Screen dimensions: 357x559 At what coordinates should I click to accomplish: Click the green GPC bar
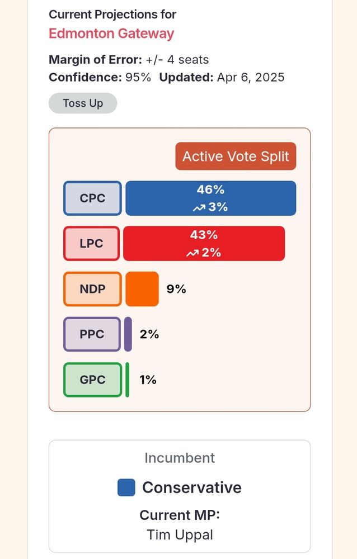pos(127,380)
